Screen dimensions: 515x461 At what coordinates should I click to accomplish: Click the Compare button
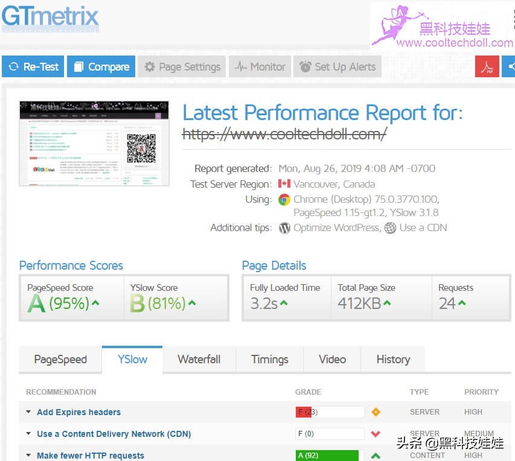[101, 66]
